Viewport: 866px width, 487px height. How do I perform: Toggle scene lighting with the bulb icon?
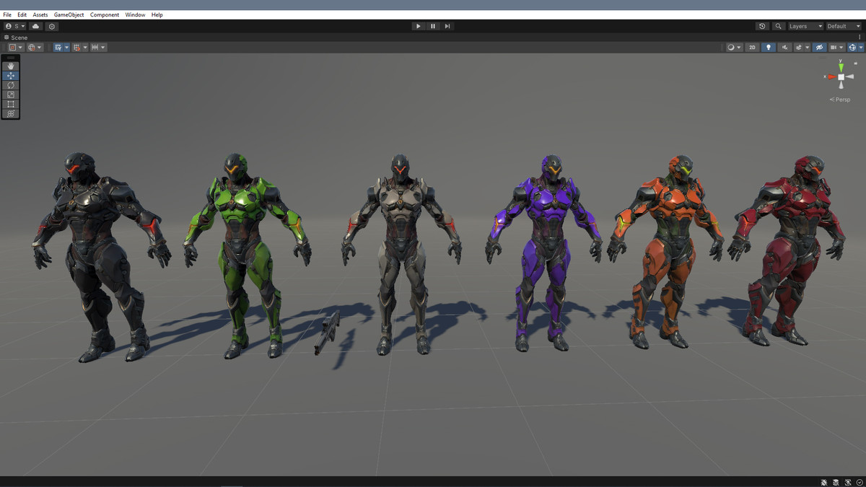pos(769,47)
